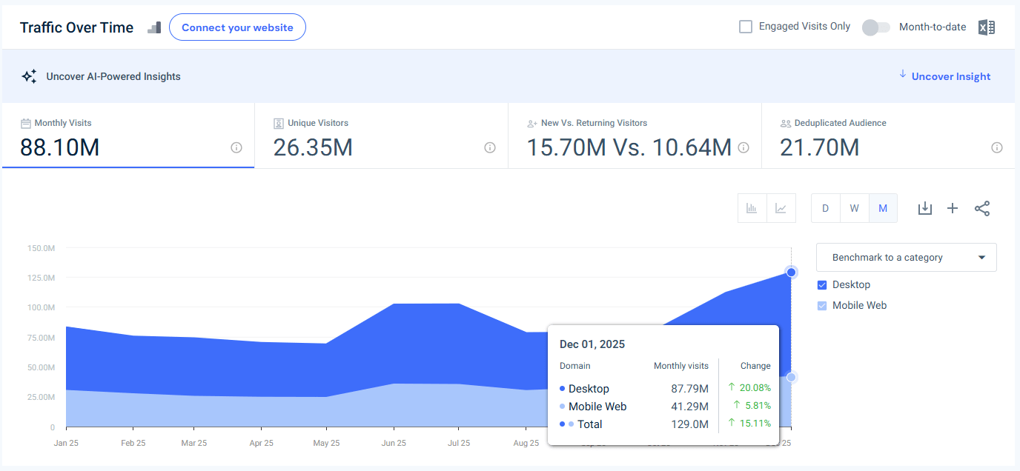This screenshot has width=1020, height=471.
Task: Enable Engaged Visits Only
Action: point(745,26)
